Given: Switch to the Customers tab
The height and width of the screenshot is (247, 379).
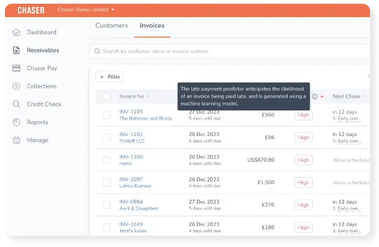Looking at the screenshot, I should click(x=112, y=25).
